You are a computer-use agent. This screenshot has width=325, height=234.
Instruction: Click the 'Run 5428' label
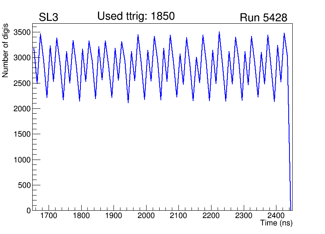coord(263,18)
